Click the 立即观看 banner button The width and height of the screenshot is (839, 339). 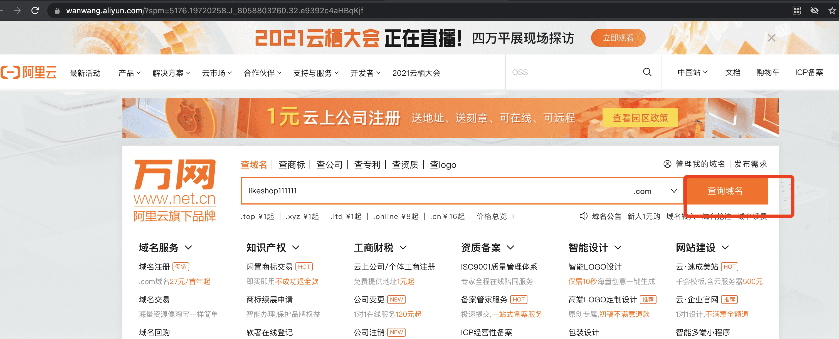618,38
